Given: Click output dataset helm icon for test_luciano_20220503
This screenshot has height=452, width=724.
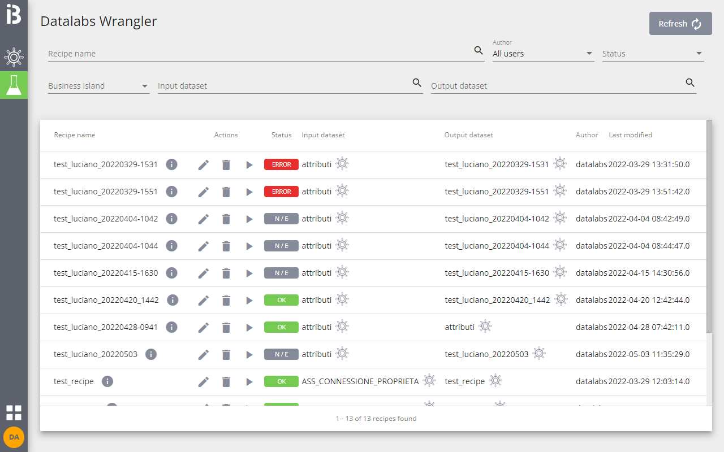Looking at the screenshot, I should pos(539,354).
